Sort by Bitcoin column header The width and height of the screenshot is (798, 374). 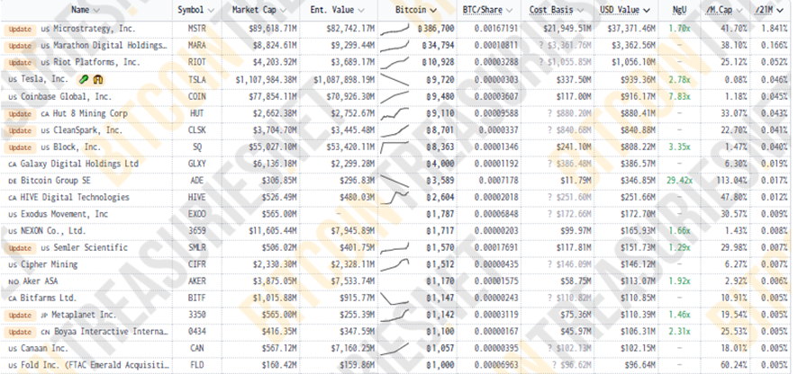[416, 10]
